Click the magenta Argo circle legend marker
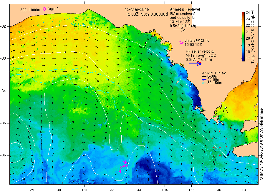 pyautogui.click(x=44, y=9)
